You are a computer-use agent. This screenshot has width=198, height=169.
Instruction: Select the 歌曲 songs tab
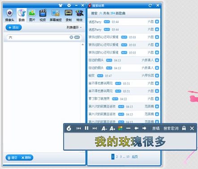point(22,15)
